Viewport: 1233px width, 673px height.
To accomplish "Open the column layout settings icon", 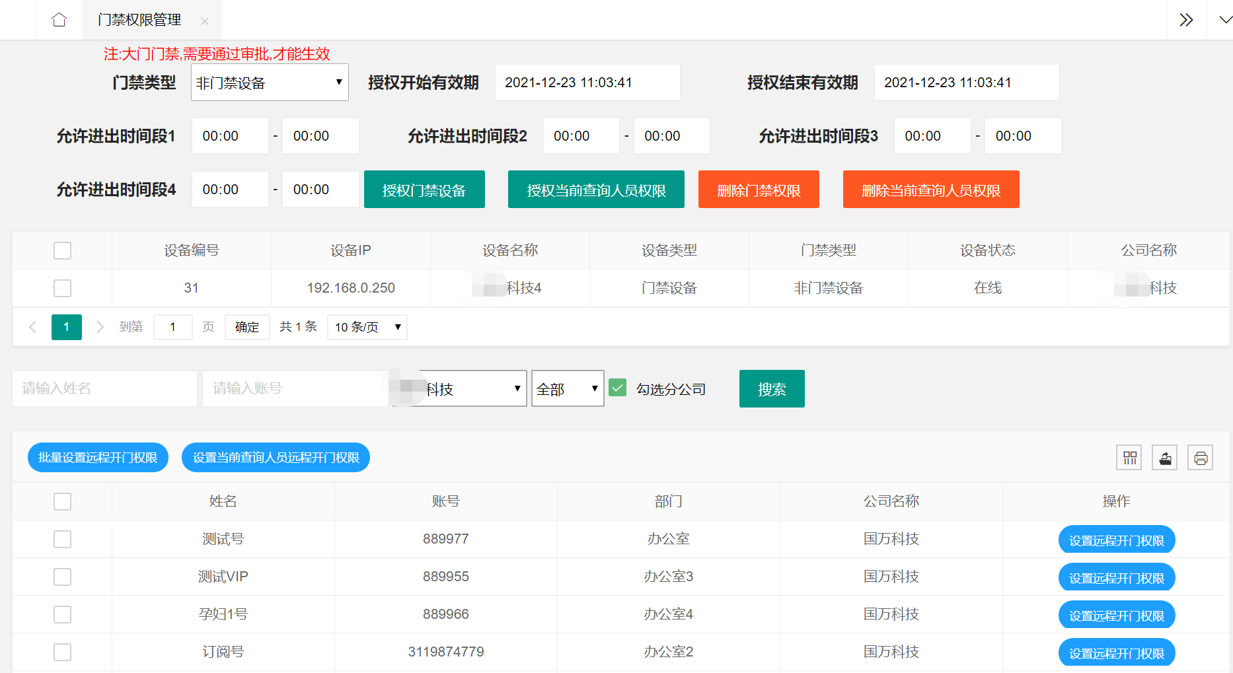I will 1129,457.
